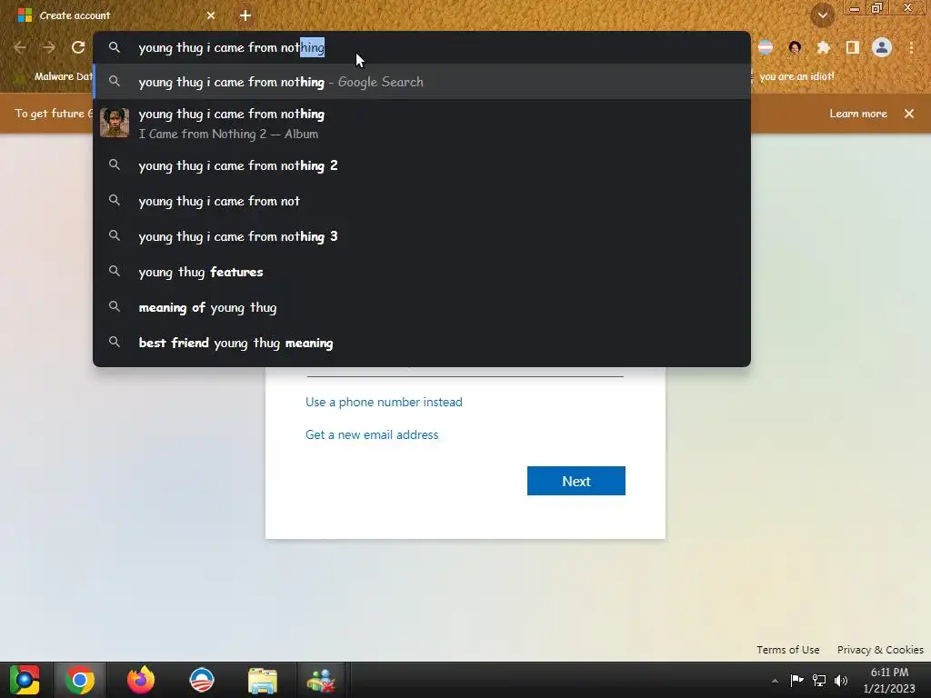Click the round avatar extension icon in toolbar
This screenshot has width=931, height=698.
click(x=795, y=47)
